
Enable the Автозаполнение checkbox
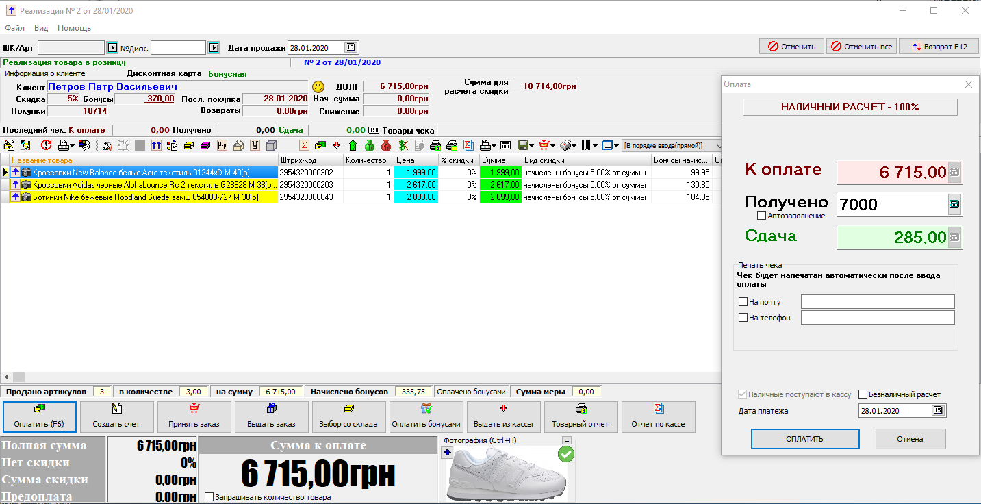click(x=761, y=216)
